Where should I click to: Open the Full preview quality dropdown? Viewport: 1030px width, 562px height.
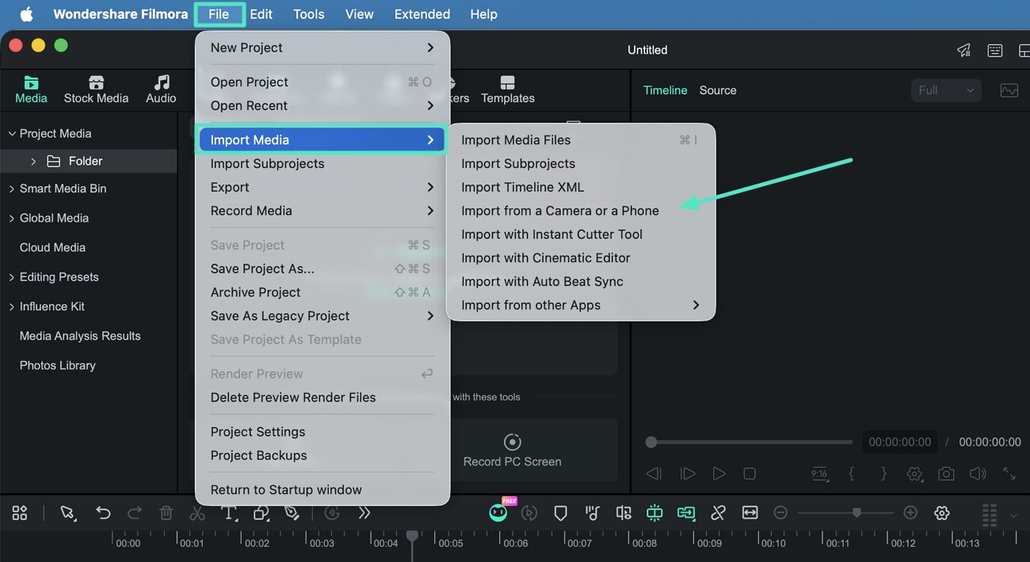click(946, 90)
